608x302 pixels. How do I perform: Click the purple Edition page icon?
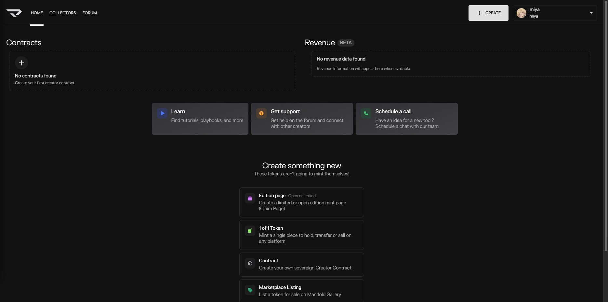point(250,198)
